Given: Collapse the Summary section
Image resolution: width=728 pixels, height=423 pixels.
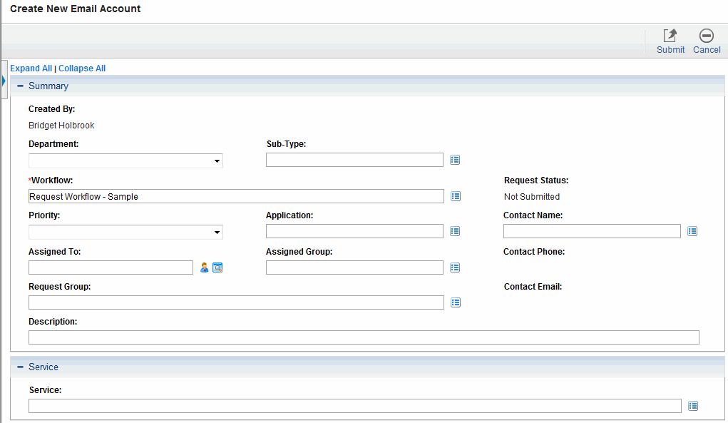Looking at the screenshot, I should [19, 86].
